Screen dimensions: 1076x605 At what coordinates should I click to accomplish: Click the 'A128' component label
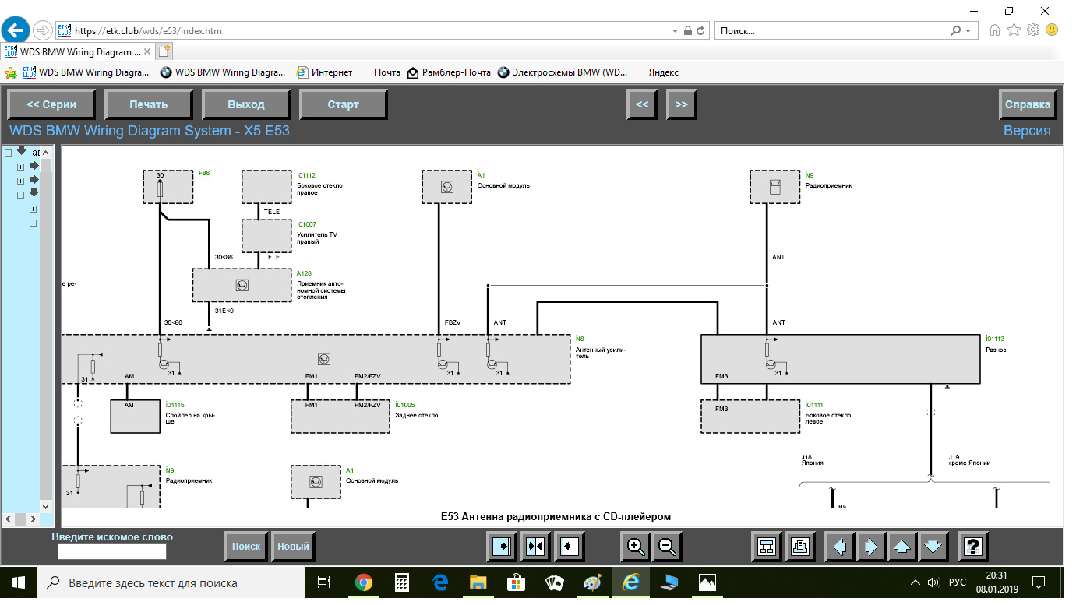click(x=305, y=273)
